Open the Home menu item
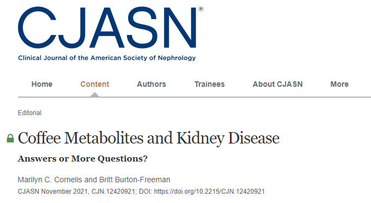 (42, 84)
